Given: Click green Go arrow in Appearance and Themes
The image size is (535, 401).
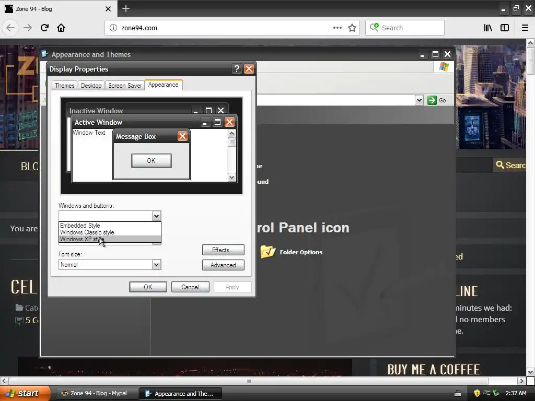Looking at the screenshot, I should click(x=432, y=100).
